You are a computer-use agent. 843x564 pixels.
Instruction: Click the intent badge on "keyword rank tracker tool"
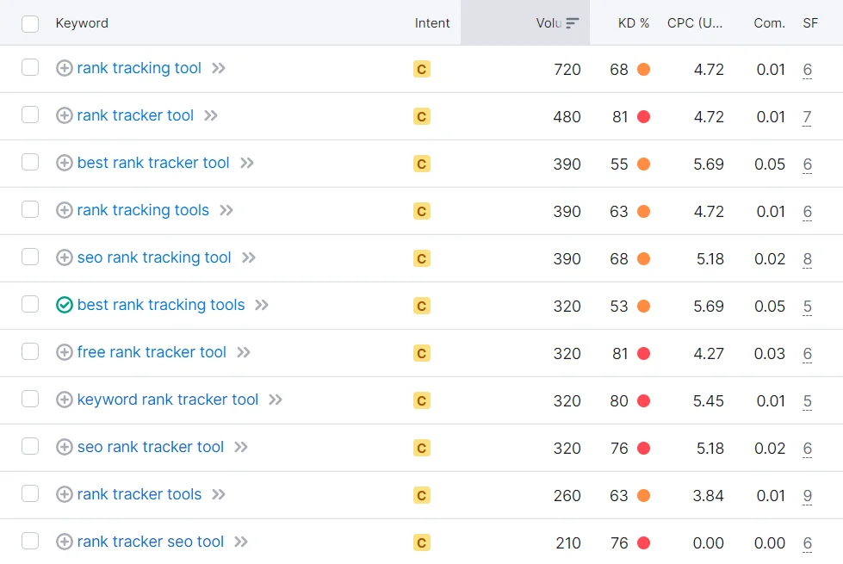[421, 400]
